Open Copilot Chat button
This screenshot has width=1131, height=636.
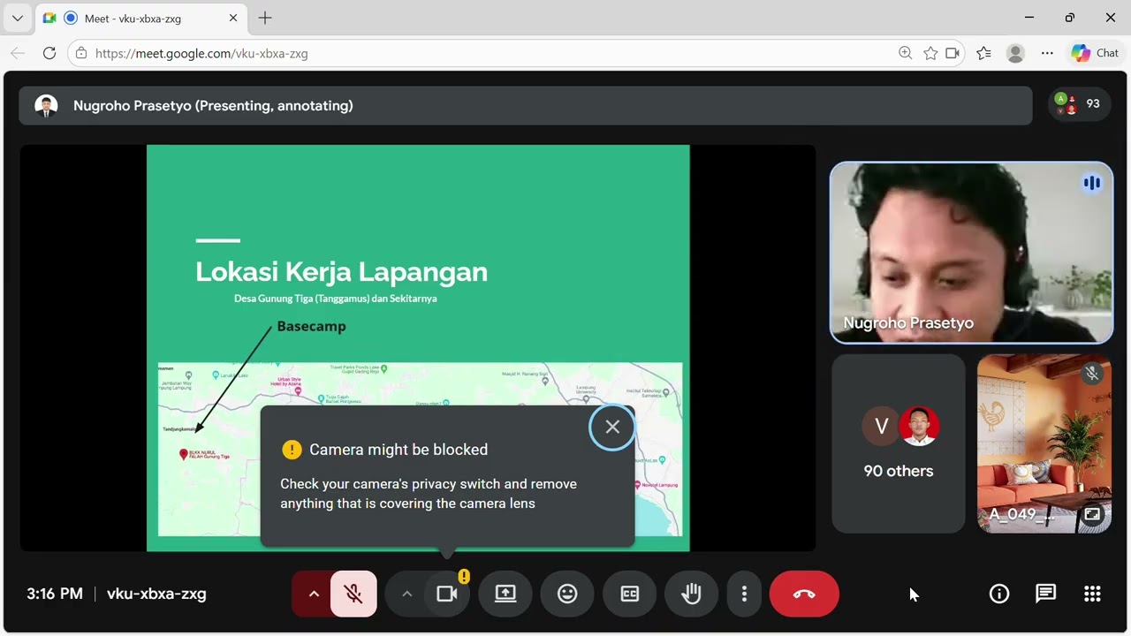tap(1096, 53)
